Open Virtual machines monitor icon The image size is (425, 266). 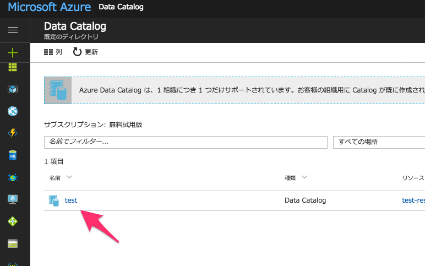pos(13,199)
